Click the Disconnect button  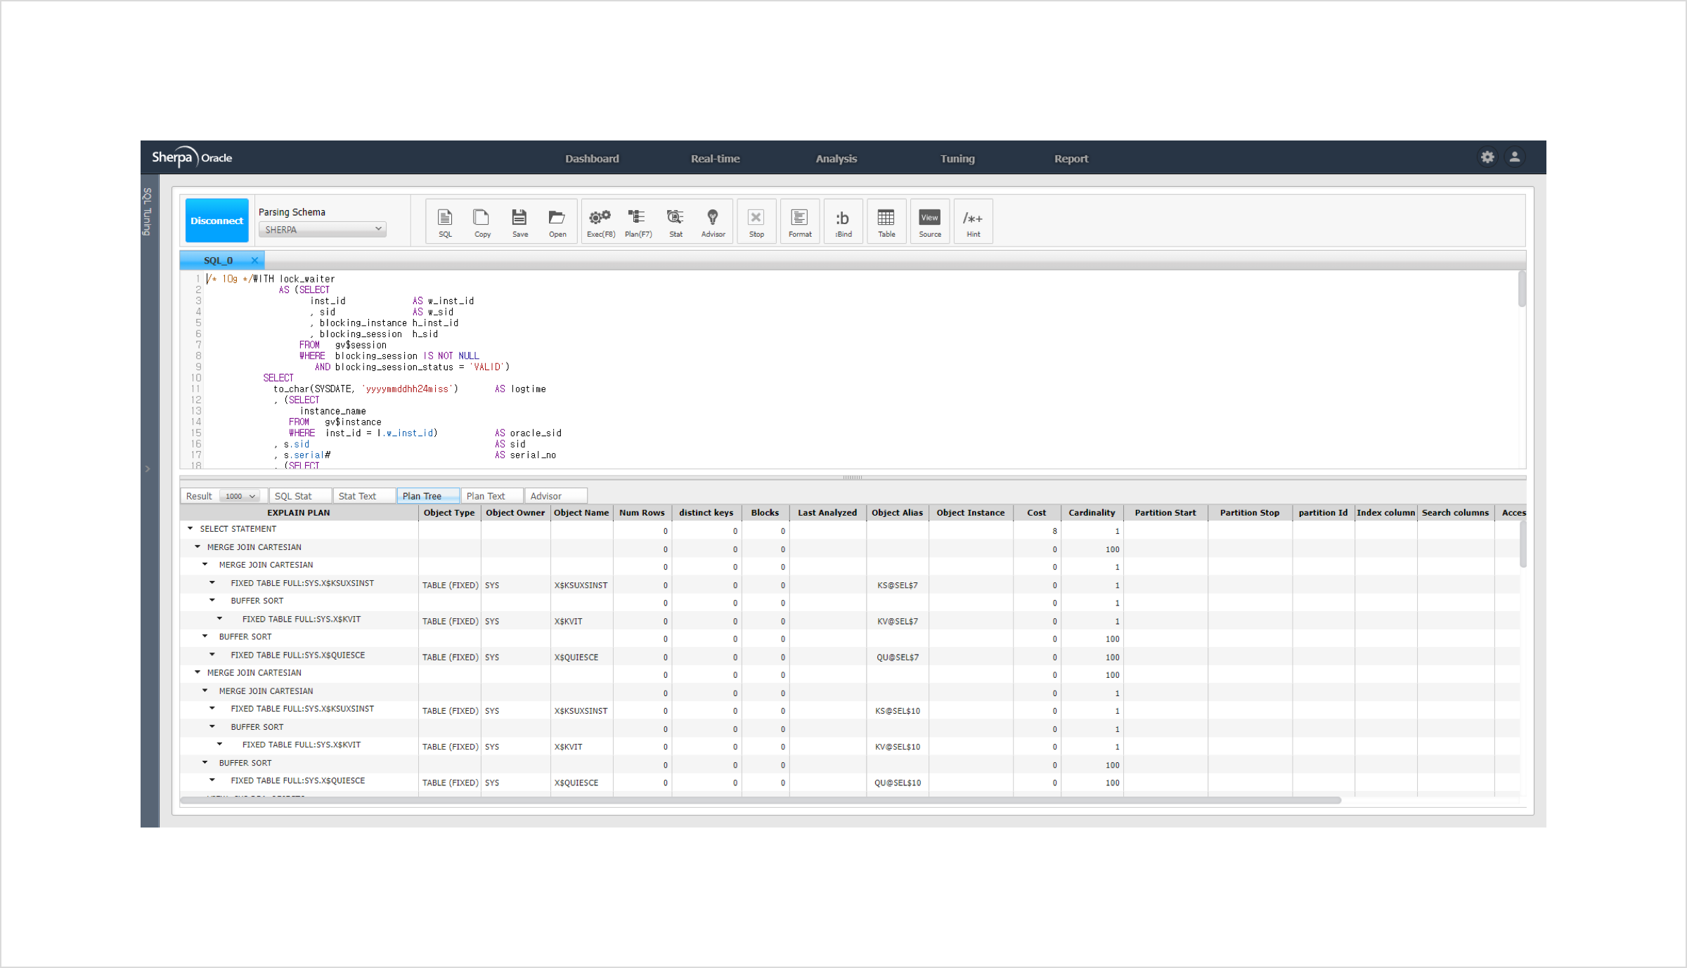(216, 221)
